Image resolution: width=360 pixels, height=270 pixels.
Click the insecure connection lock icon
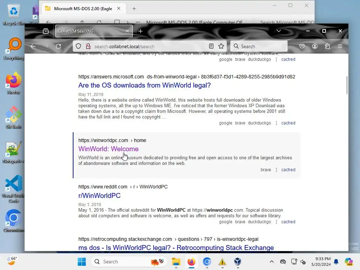[x=88, y=46]
